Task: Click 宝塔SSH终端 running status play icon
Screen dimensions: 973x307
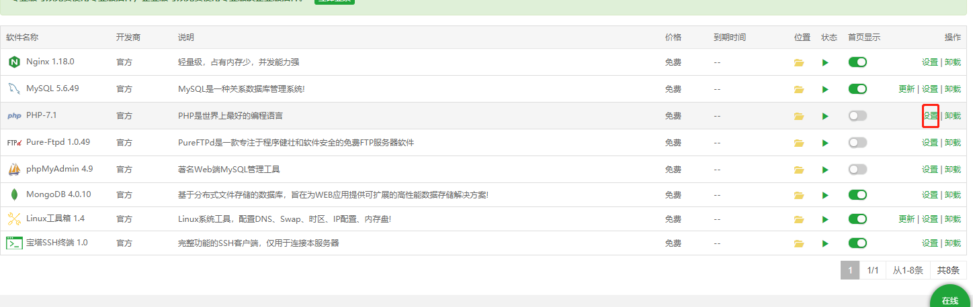Action: (x=825, y=243)
